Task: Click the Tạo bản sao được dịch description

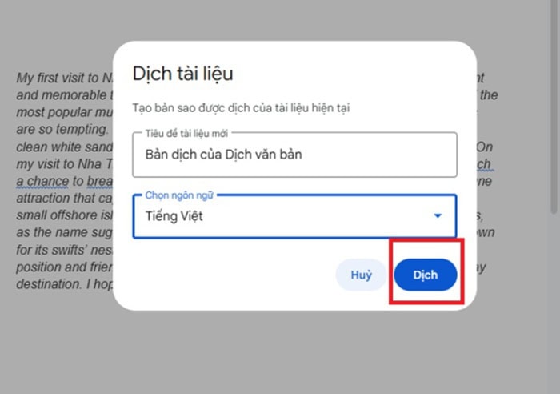Action: [x=241, y=107]
